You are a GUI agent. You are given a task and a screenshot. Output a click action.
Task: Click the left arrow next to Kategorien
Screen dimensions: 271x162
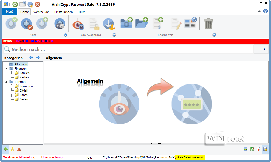[x=31, y=58]
